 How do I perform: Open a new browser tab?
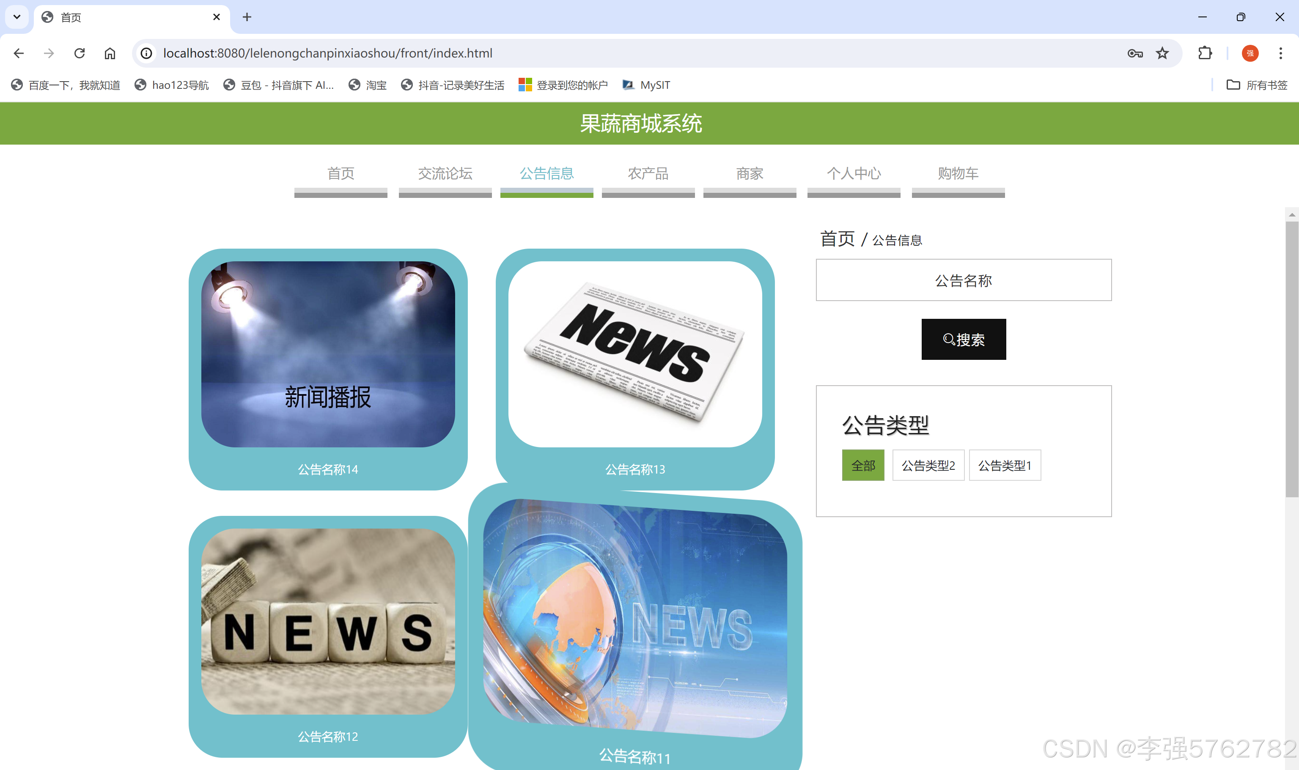[x=247, y=17]
